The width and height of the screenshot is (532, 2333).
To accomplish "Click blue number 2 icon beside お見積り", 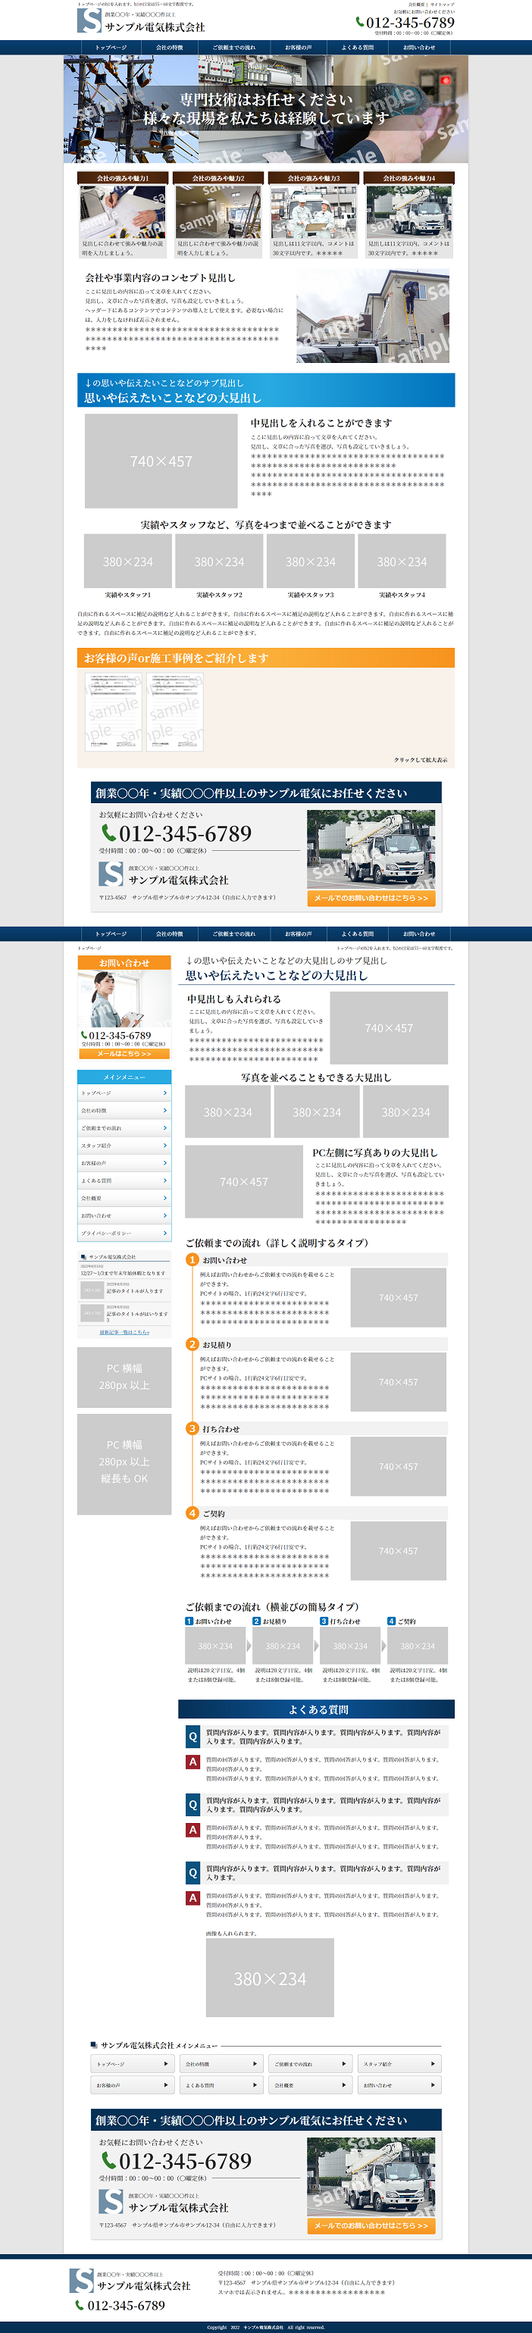I will tap(256, 1622).
